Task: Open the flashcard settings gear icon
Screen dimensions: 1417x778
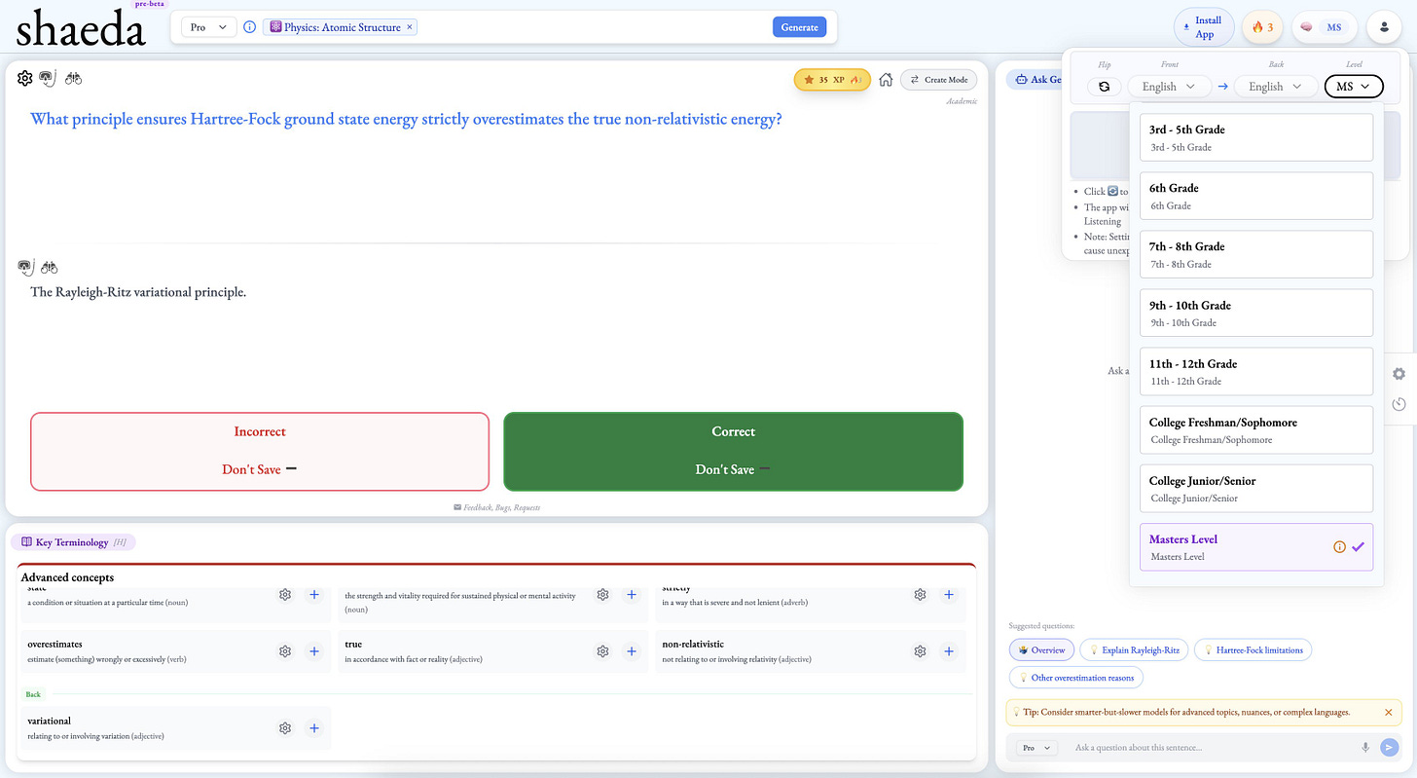Action: [x=25, y=79]
